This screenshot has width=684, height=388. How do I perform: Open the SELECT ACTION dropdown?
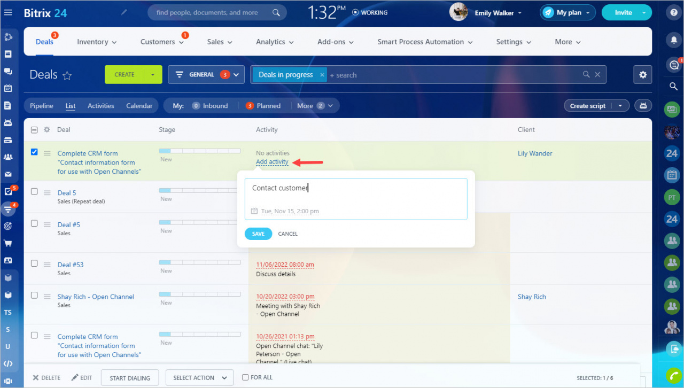(200, 378)
